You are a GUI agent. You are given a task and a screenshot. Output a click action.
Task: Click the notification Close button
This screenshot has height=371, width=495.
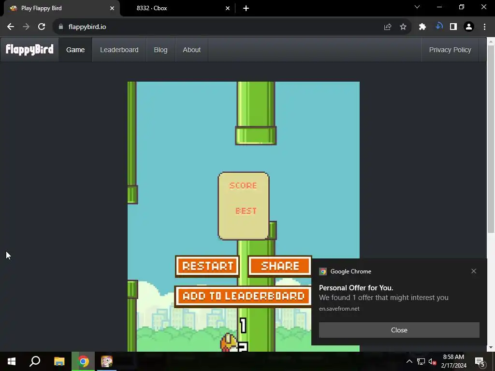click(399, 330)
